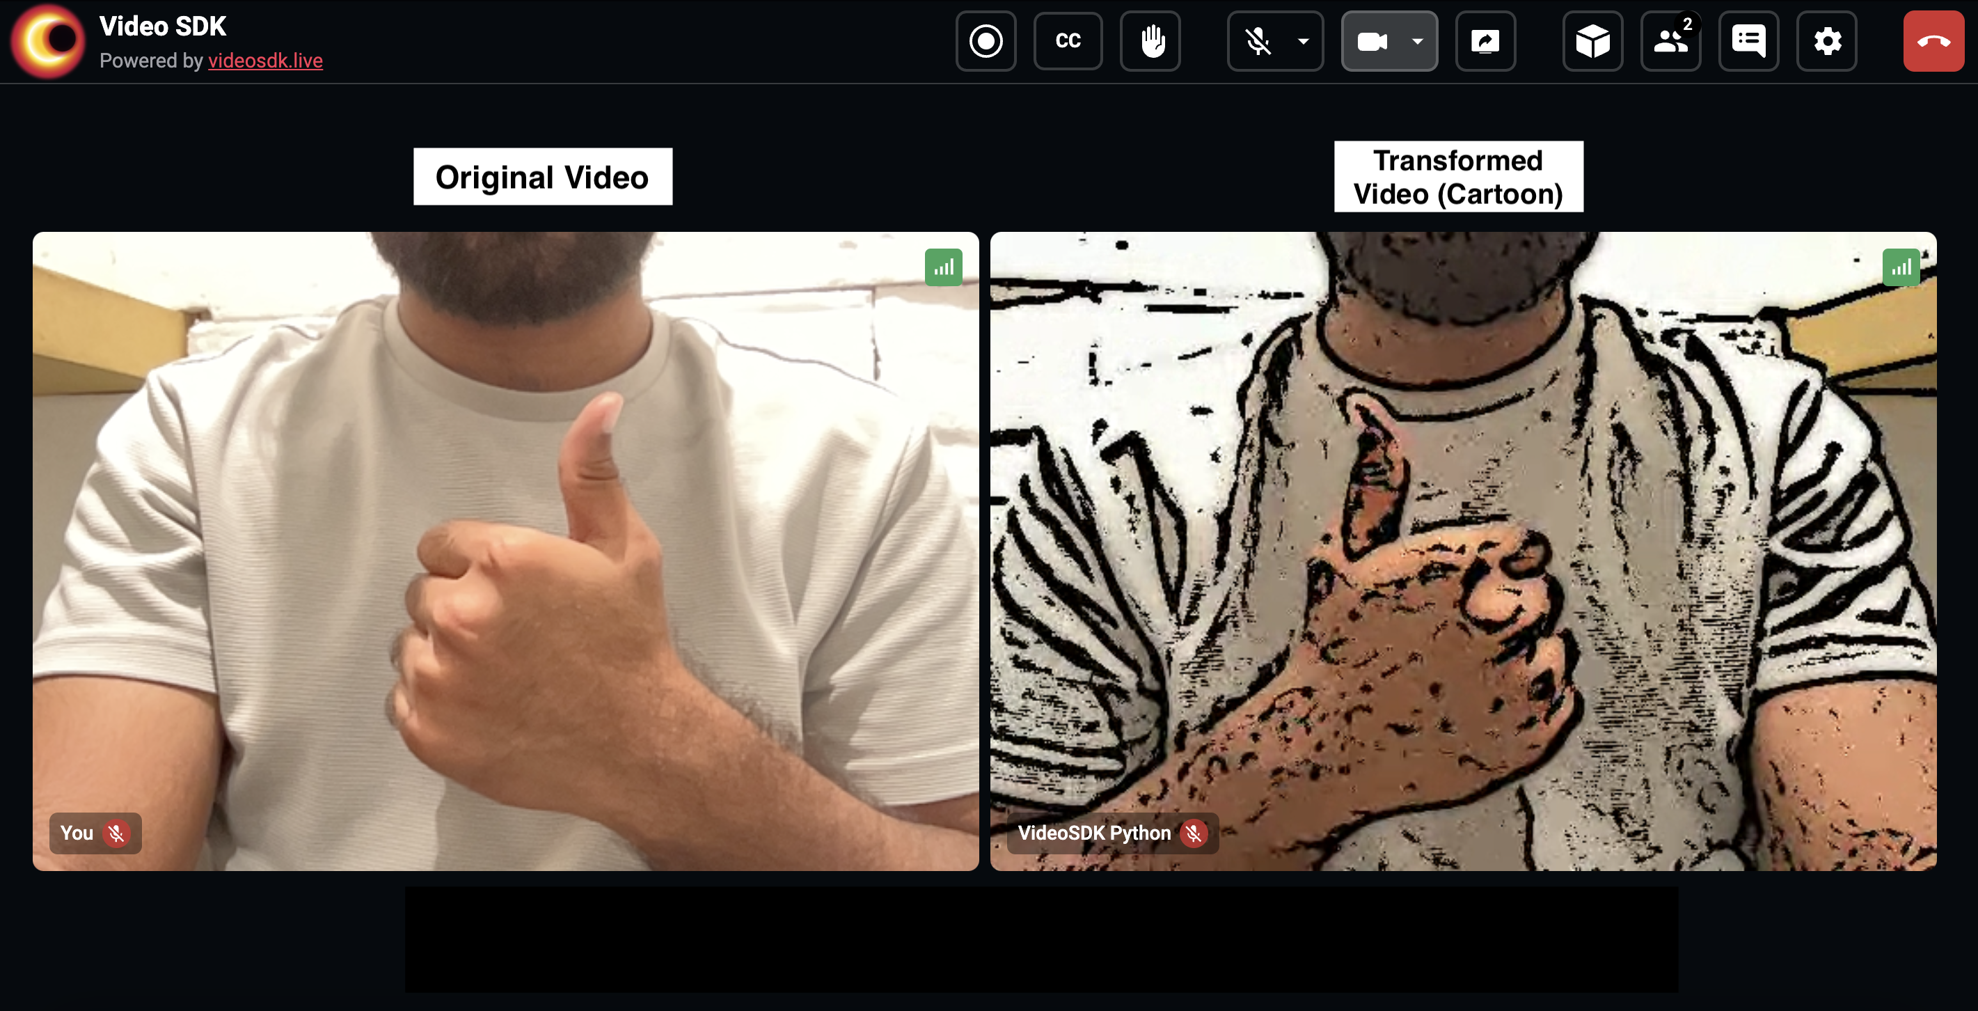Raise hand in the meeting
Viewport: 1978px width, 1011px height.
click(1150, 40)
